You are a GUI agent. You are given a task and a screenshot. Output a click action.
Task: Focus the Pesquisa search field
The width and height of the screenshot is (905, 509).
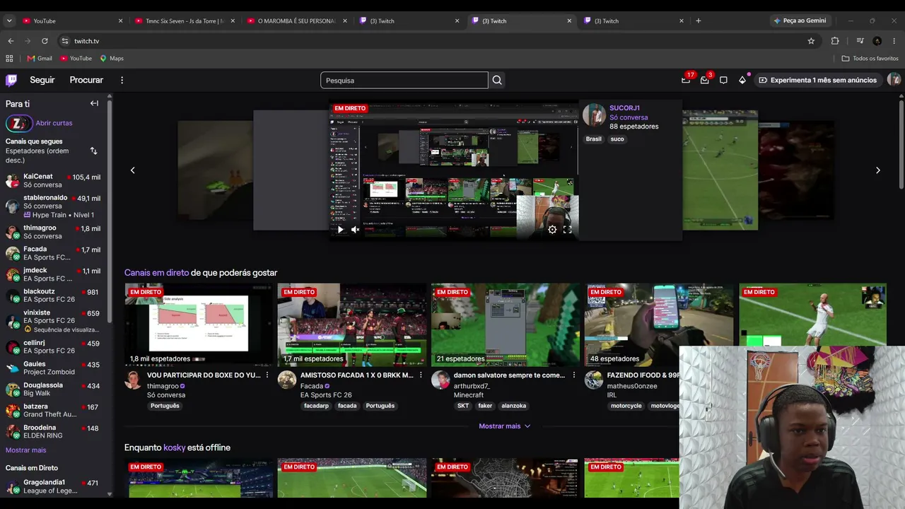click(404, 80)
